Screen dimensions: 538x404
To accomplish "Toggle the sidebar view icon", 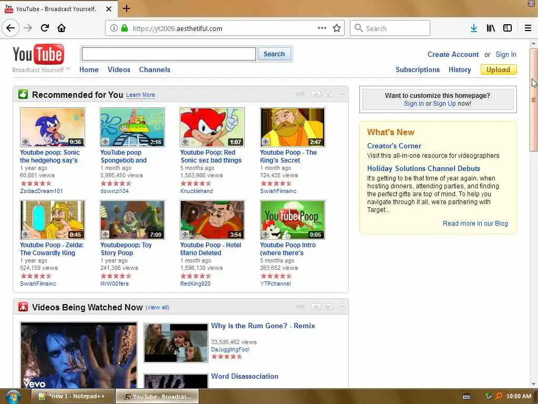I will 508,28.
